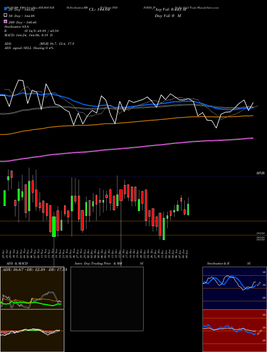This screenshot has width=267, height=352.
Task: Click the 'MACD: 144.24, 144.06, 0.18 D' line
Action: [x=28, y=35]
